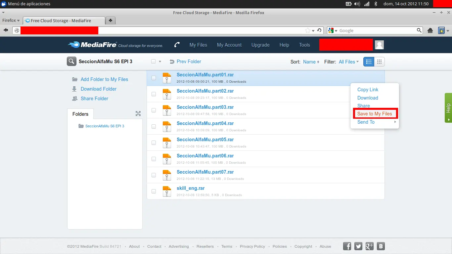Go to My Account
This screenshot has height=254, width=452.
click(x=229, y=45)
